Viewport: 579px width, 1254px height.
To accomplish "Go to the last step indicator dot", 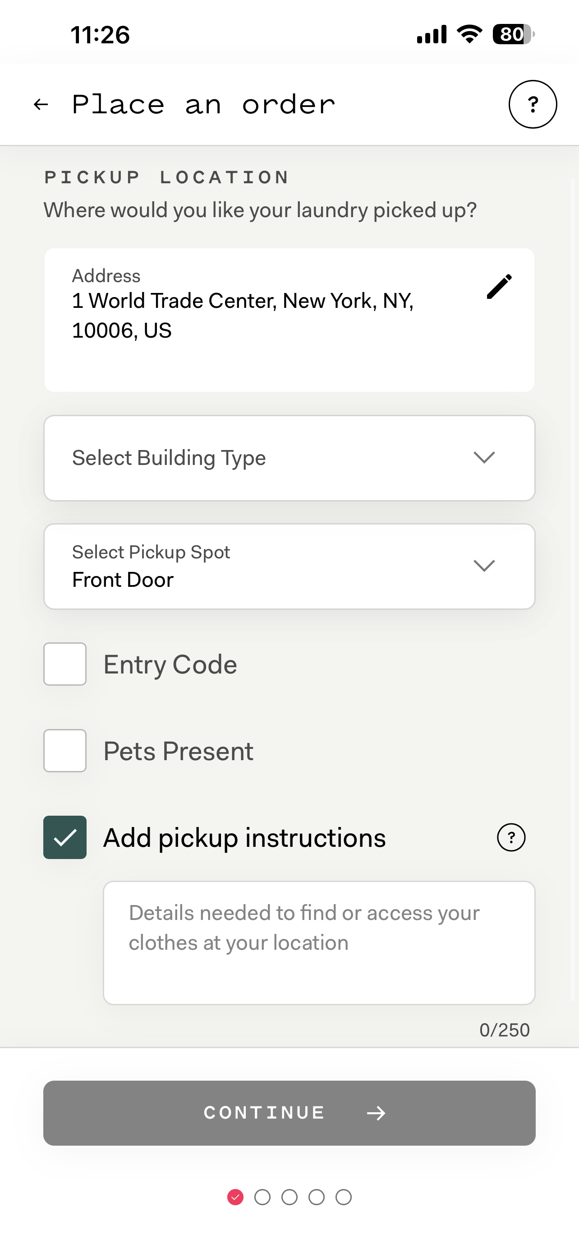I will (344, 1197).
